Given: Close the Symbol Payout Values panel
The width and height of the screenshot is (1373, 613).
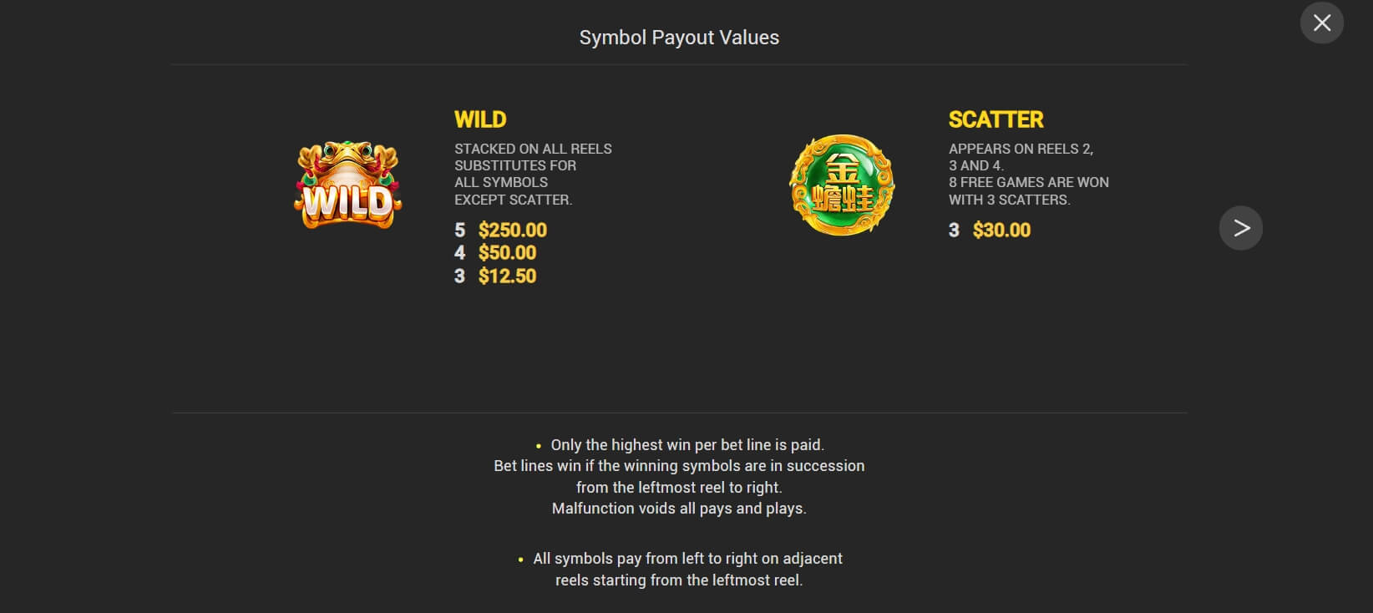Looking at the screenshot, I should coord(1321,23).
